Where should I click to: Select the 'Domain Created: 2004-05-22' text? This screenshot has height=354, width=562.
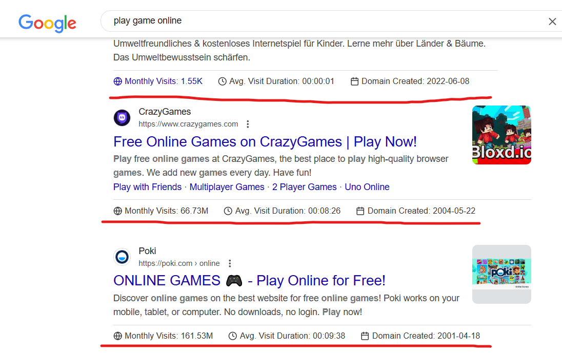[x=421, y=211]
